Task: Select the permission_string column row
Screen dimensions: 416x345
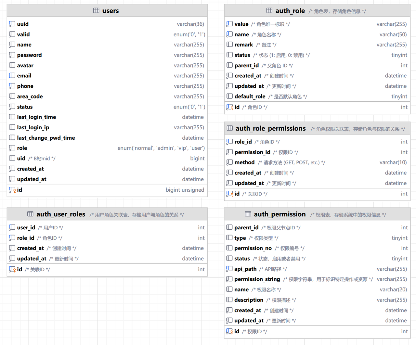Action: click(257, 279)
